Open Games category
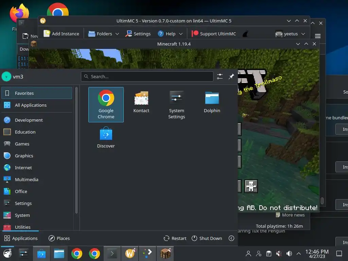348x261 pixels. [x=37, y=144]
